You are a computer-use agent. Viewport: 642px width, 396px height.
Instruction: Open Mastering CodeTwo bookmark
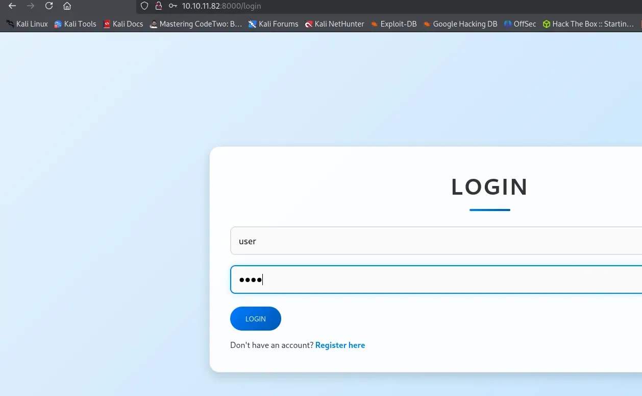coord(195,24)
